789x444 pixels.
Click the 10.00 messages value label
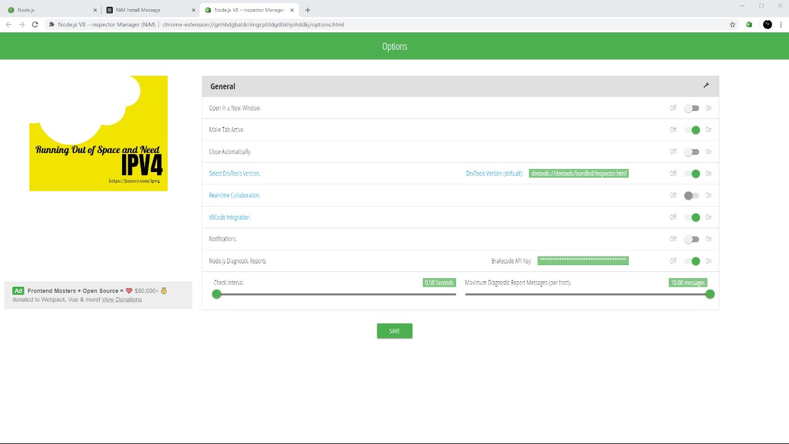click(688, 282)
